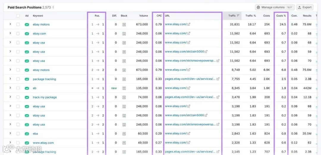Sort by the CPC column header
This screenshot has width=321, height=155.
159,16
